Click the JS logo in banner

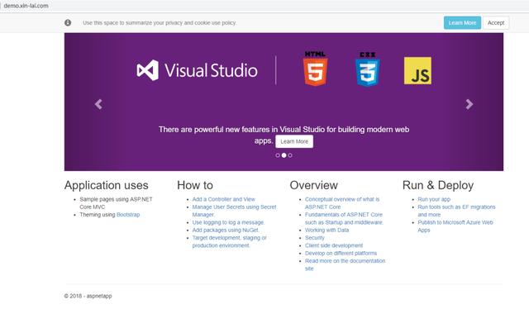417,70
